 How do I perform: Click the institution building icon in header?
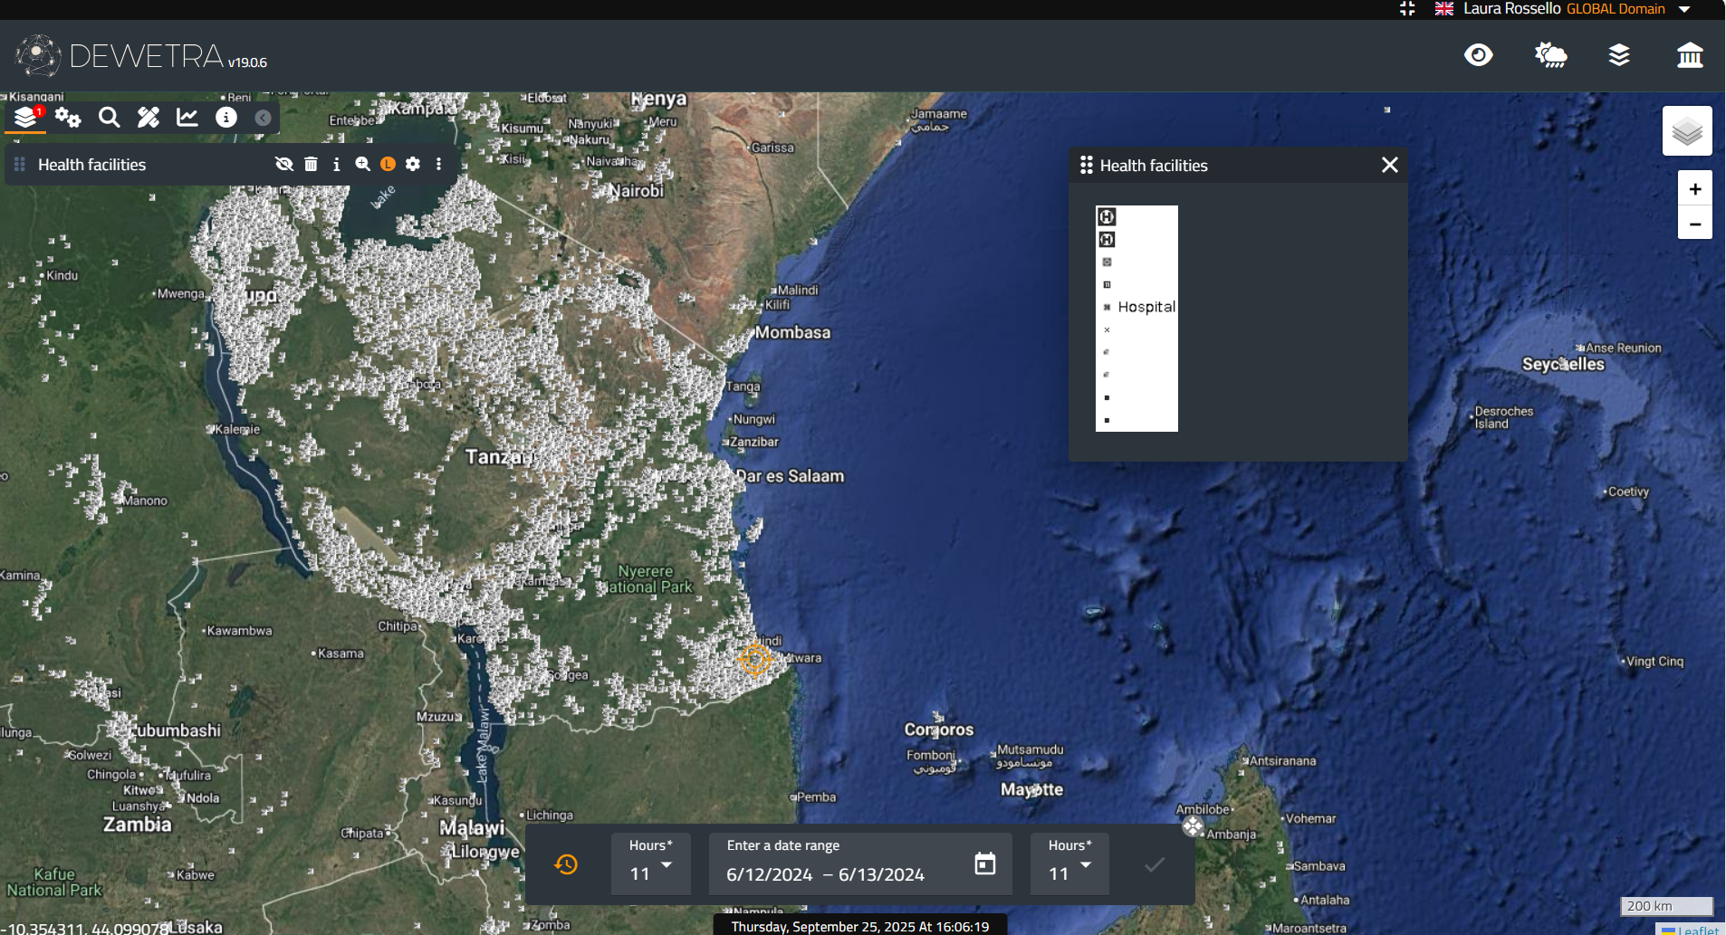pyautogui.click(x=1690, y=55)
